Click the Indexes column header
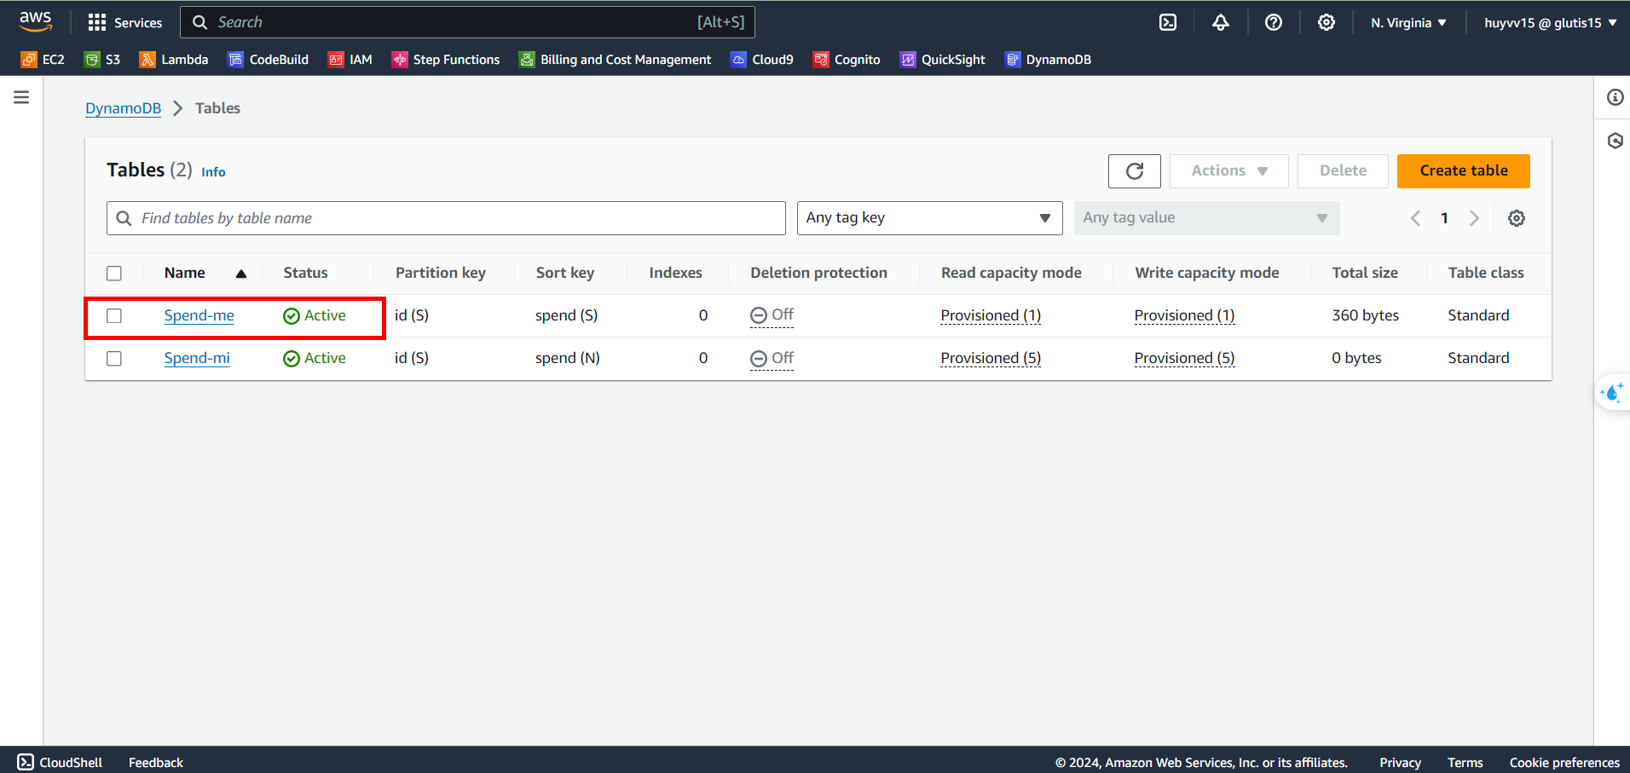The height and width of the screenshot is (773, 1630). [x=675, y=273]
